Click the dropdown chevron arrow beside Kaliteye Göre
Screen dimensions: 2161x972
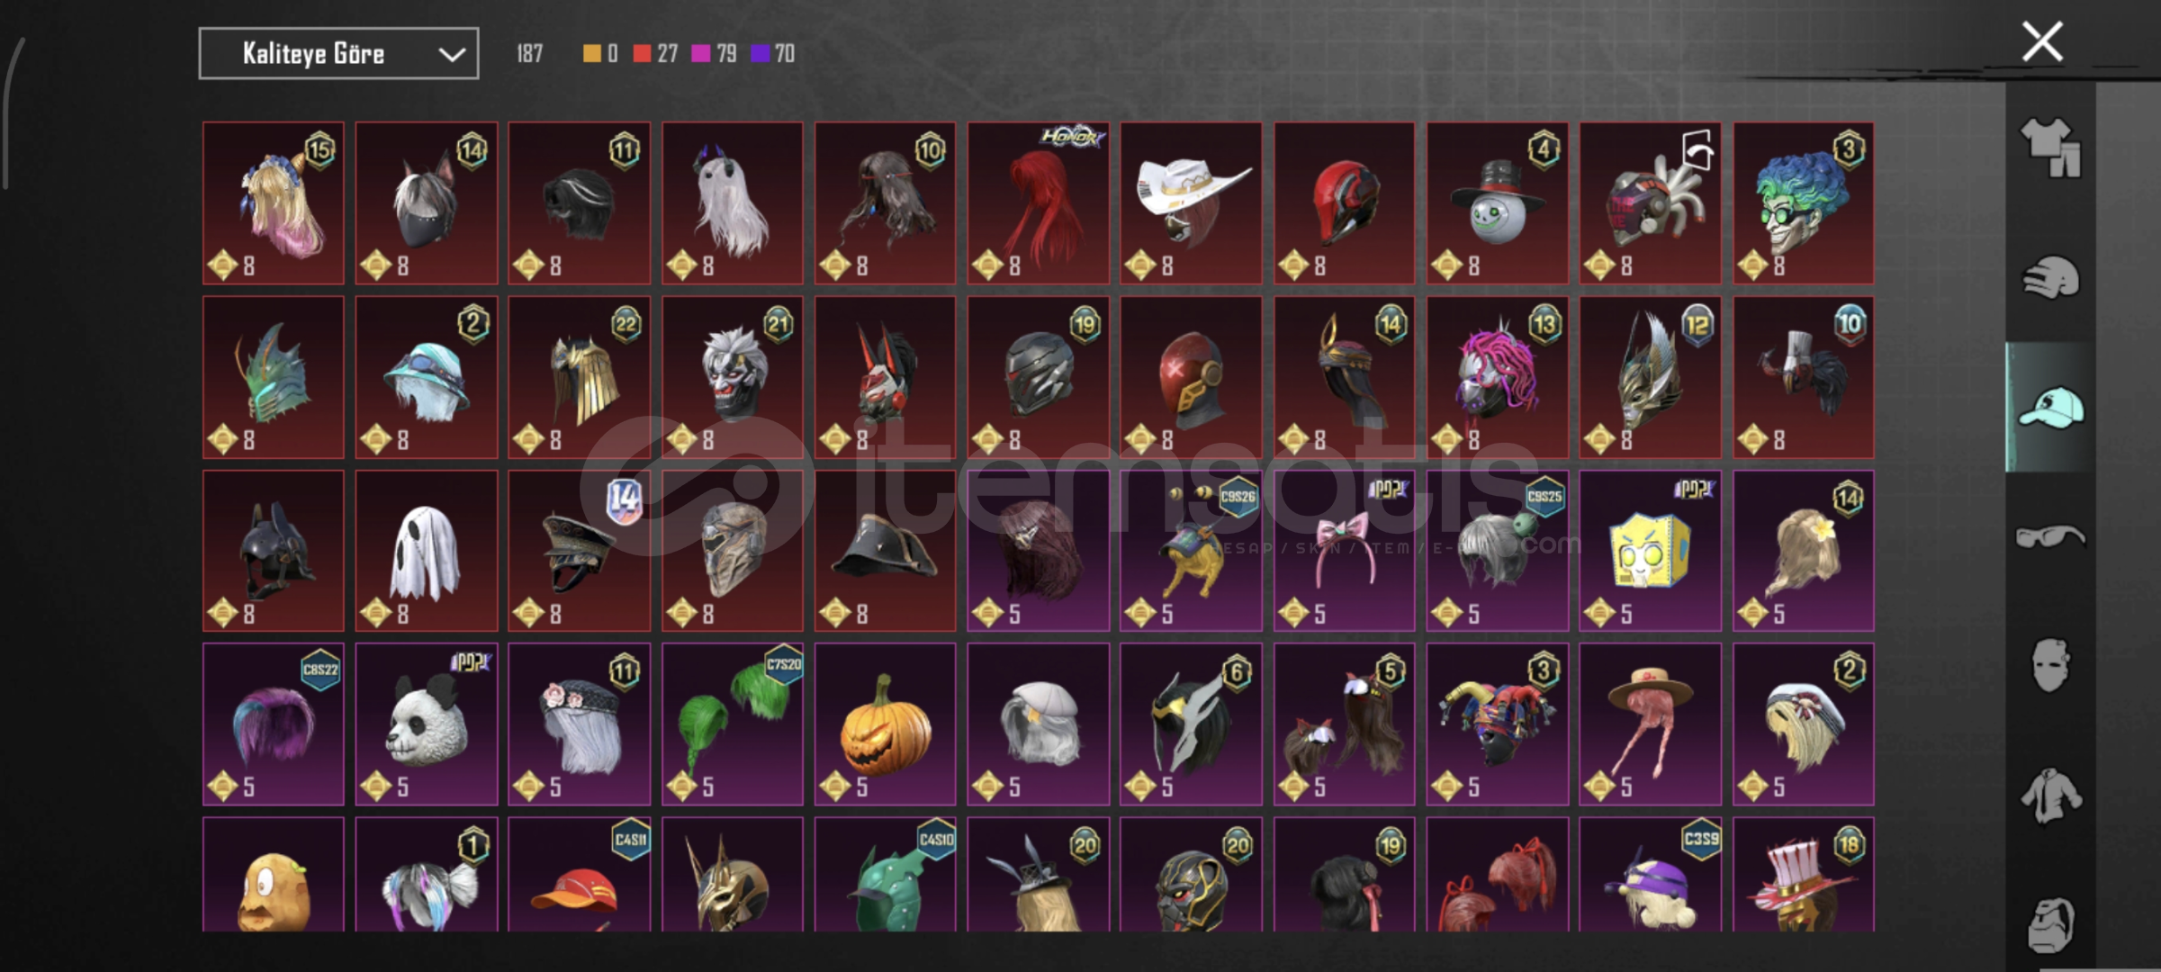point(452,55)
